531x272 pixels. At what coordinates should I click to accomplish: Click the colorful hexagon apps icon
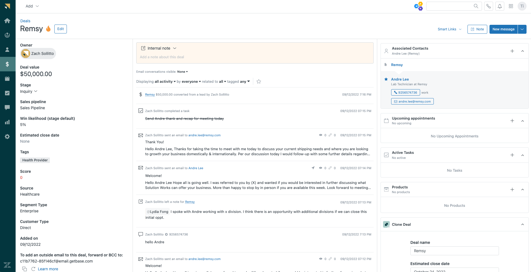coord(418,6)
